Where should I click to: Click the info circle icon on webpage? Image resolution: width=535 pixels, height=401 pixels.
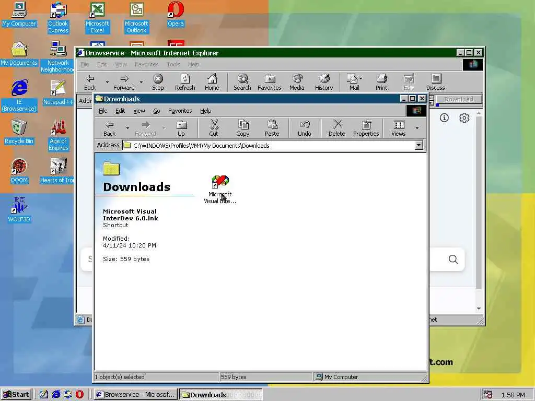click(444, 118)
